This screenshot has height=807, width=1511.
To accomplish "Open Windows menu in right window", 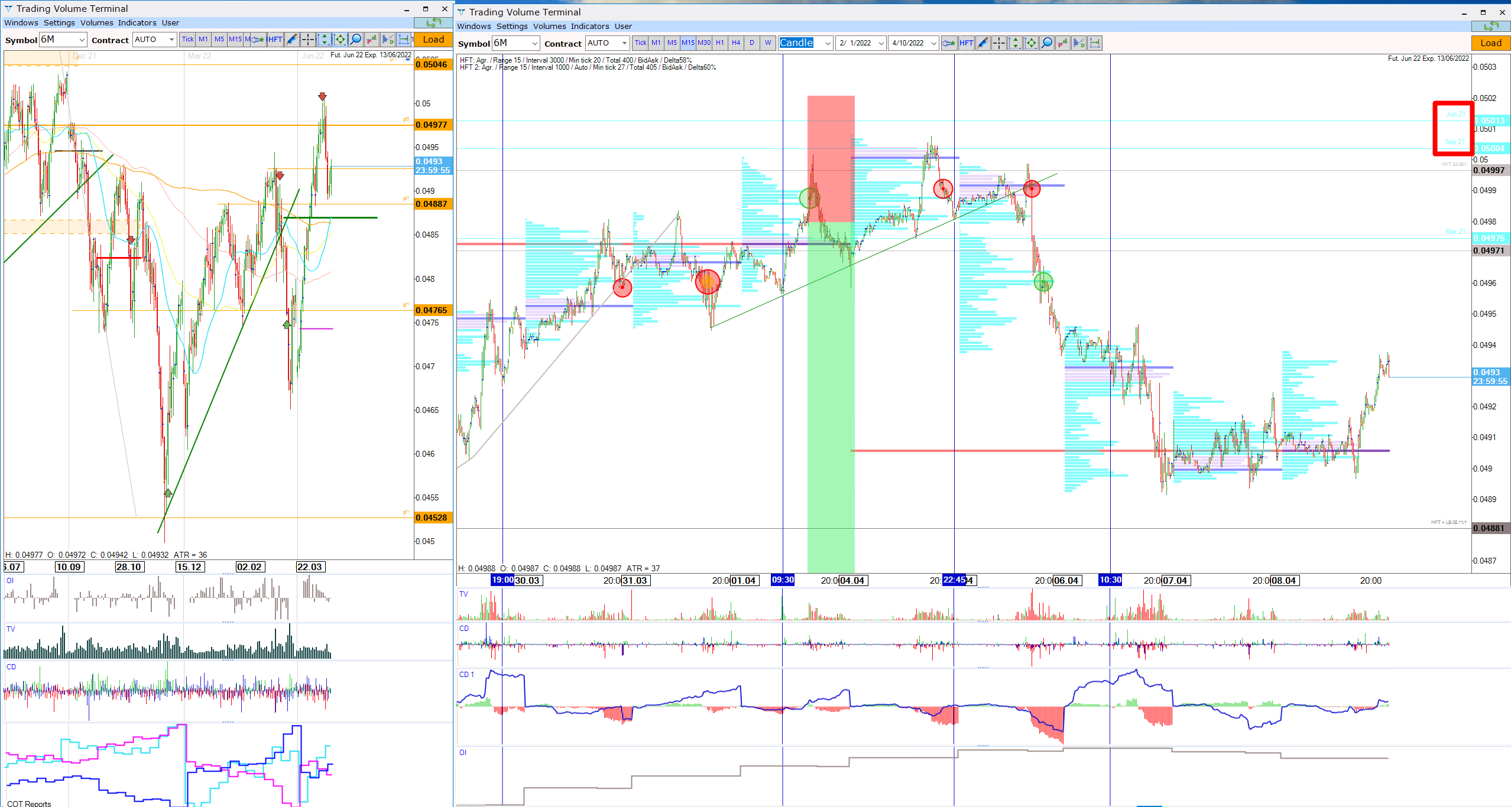I will [x=474, y=26].
